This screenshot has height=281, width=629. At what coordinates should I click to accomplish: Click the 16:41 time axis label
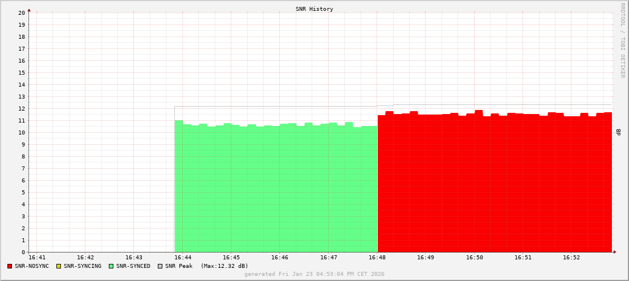[36, 258]
